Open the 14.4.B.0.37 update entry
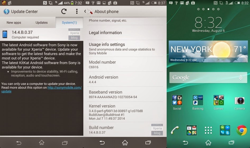 click(42, 34)
